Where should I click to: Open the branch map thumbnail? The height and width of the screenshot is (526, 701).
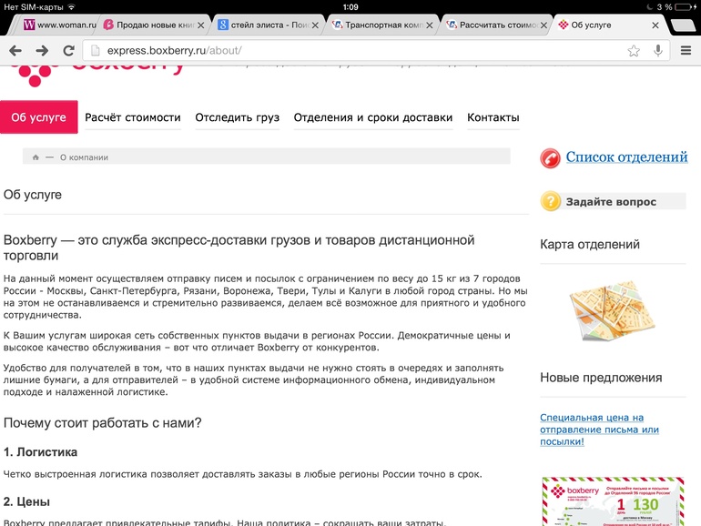tap(612, 310)
